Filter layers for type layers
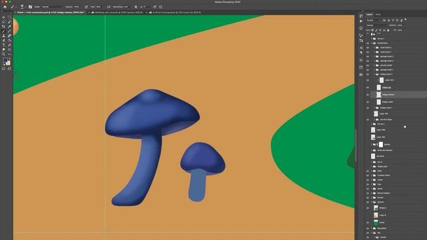The image size is (427, 240). pyautogui.click(x=393, y=20)
